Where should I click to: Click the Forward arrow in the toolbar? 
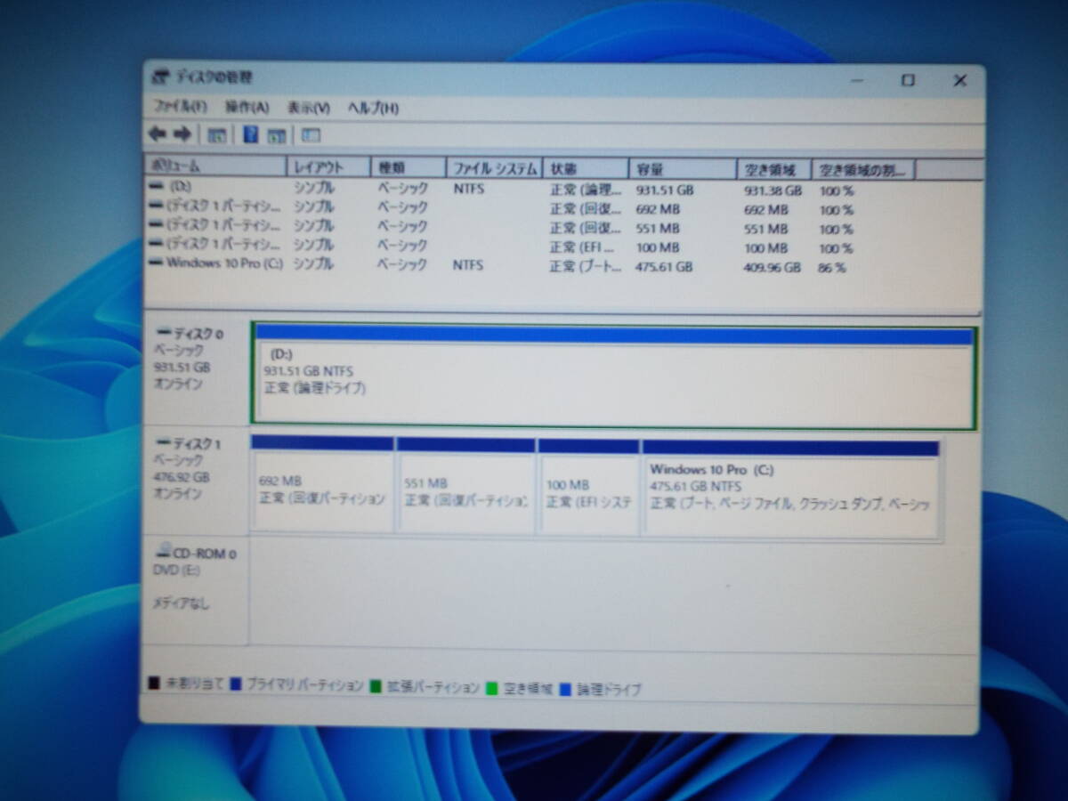click(x=182, y=134)
